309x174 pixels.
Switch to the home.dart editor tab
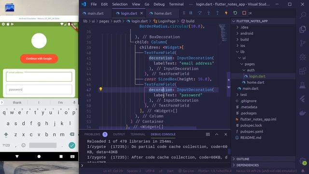point(163,13)
